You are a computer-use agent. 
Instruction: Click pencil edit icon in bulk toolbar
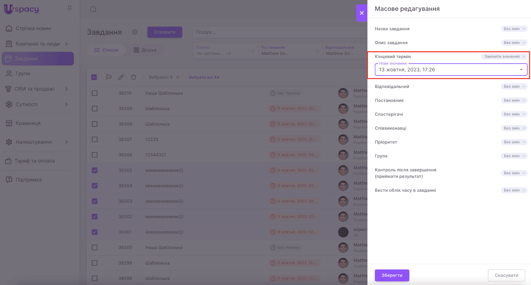[x=121, y=77]
